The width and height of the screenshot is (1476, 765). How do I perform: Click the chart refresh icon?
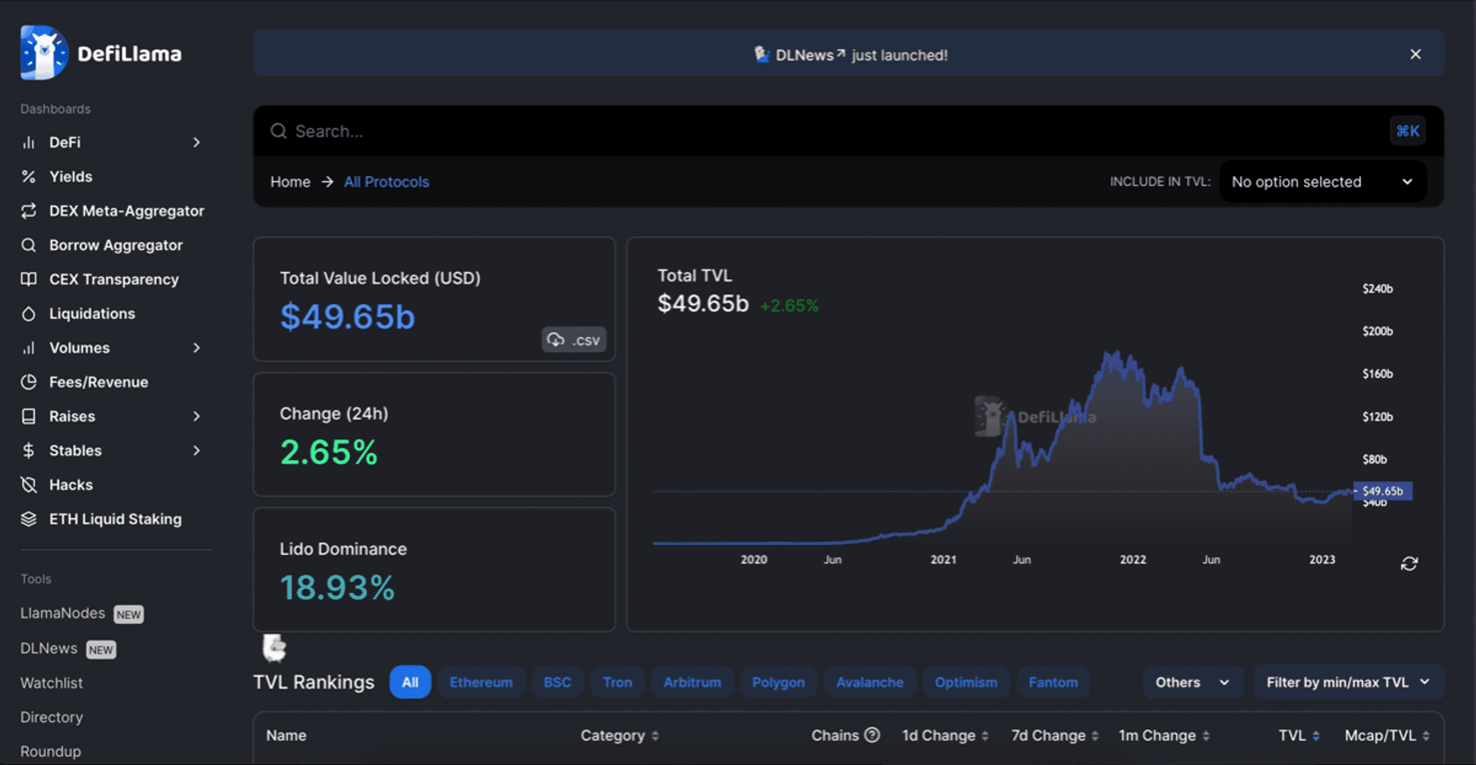coord(1409,563)
